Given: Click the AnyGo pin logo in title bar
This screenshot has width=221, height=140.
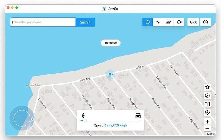Looking at the screenshot, I should pos(104,9).
